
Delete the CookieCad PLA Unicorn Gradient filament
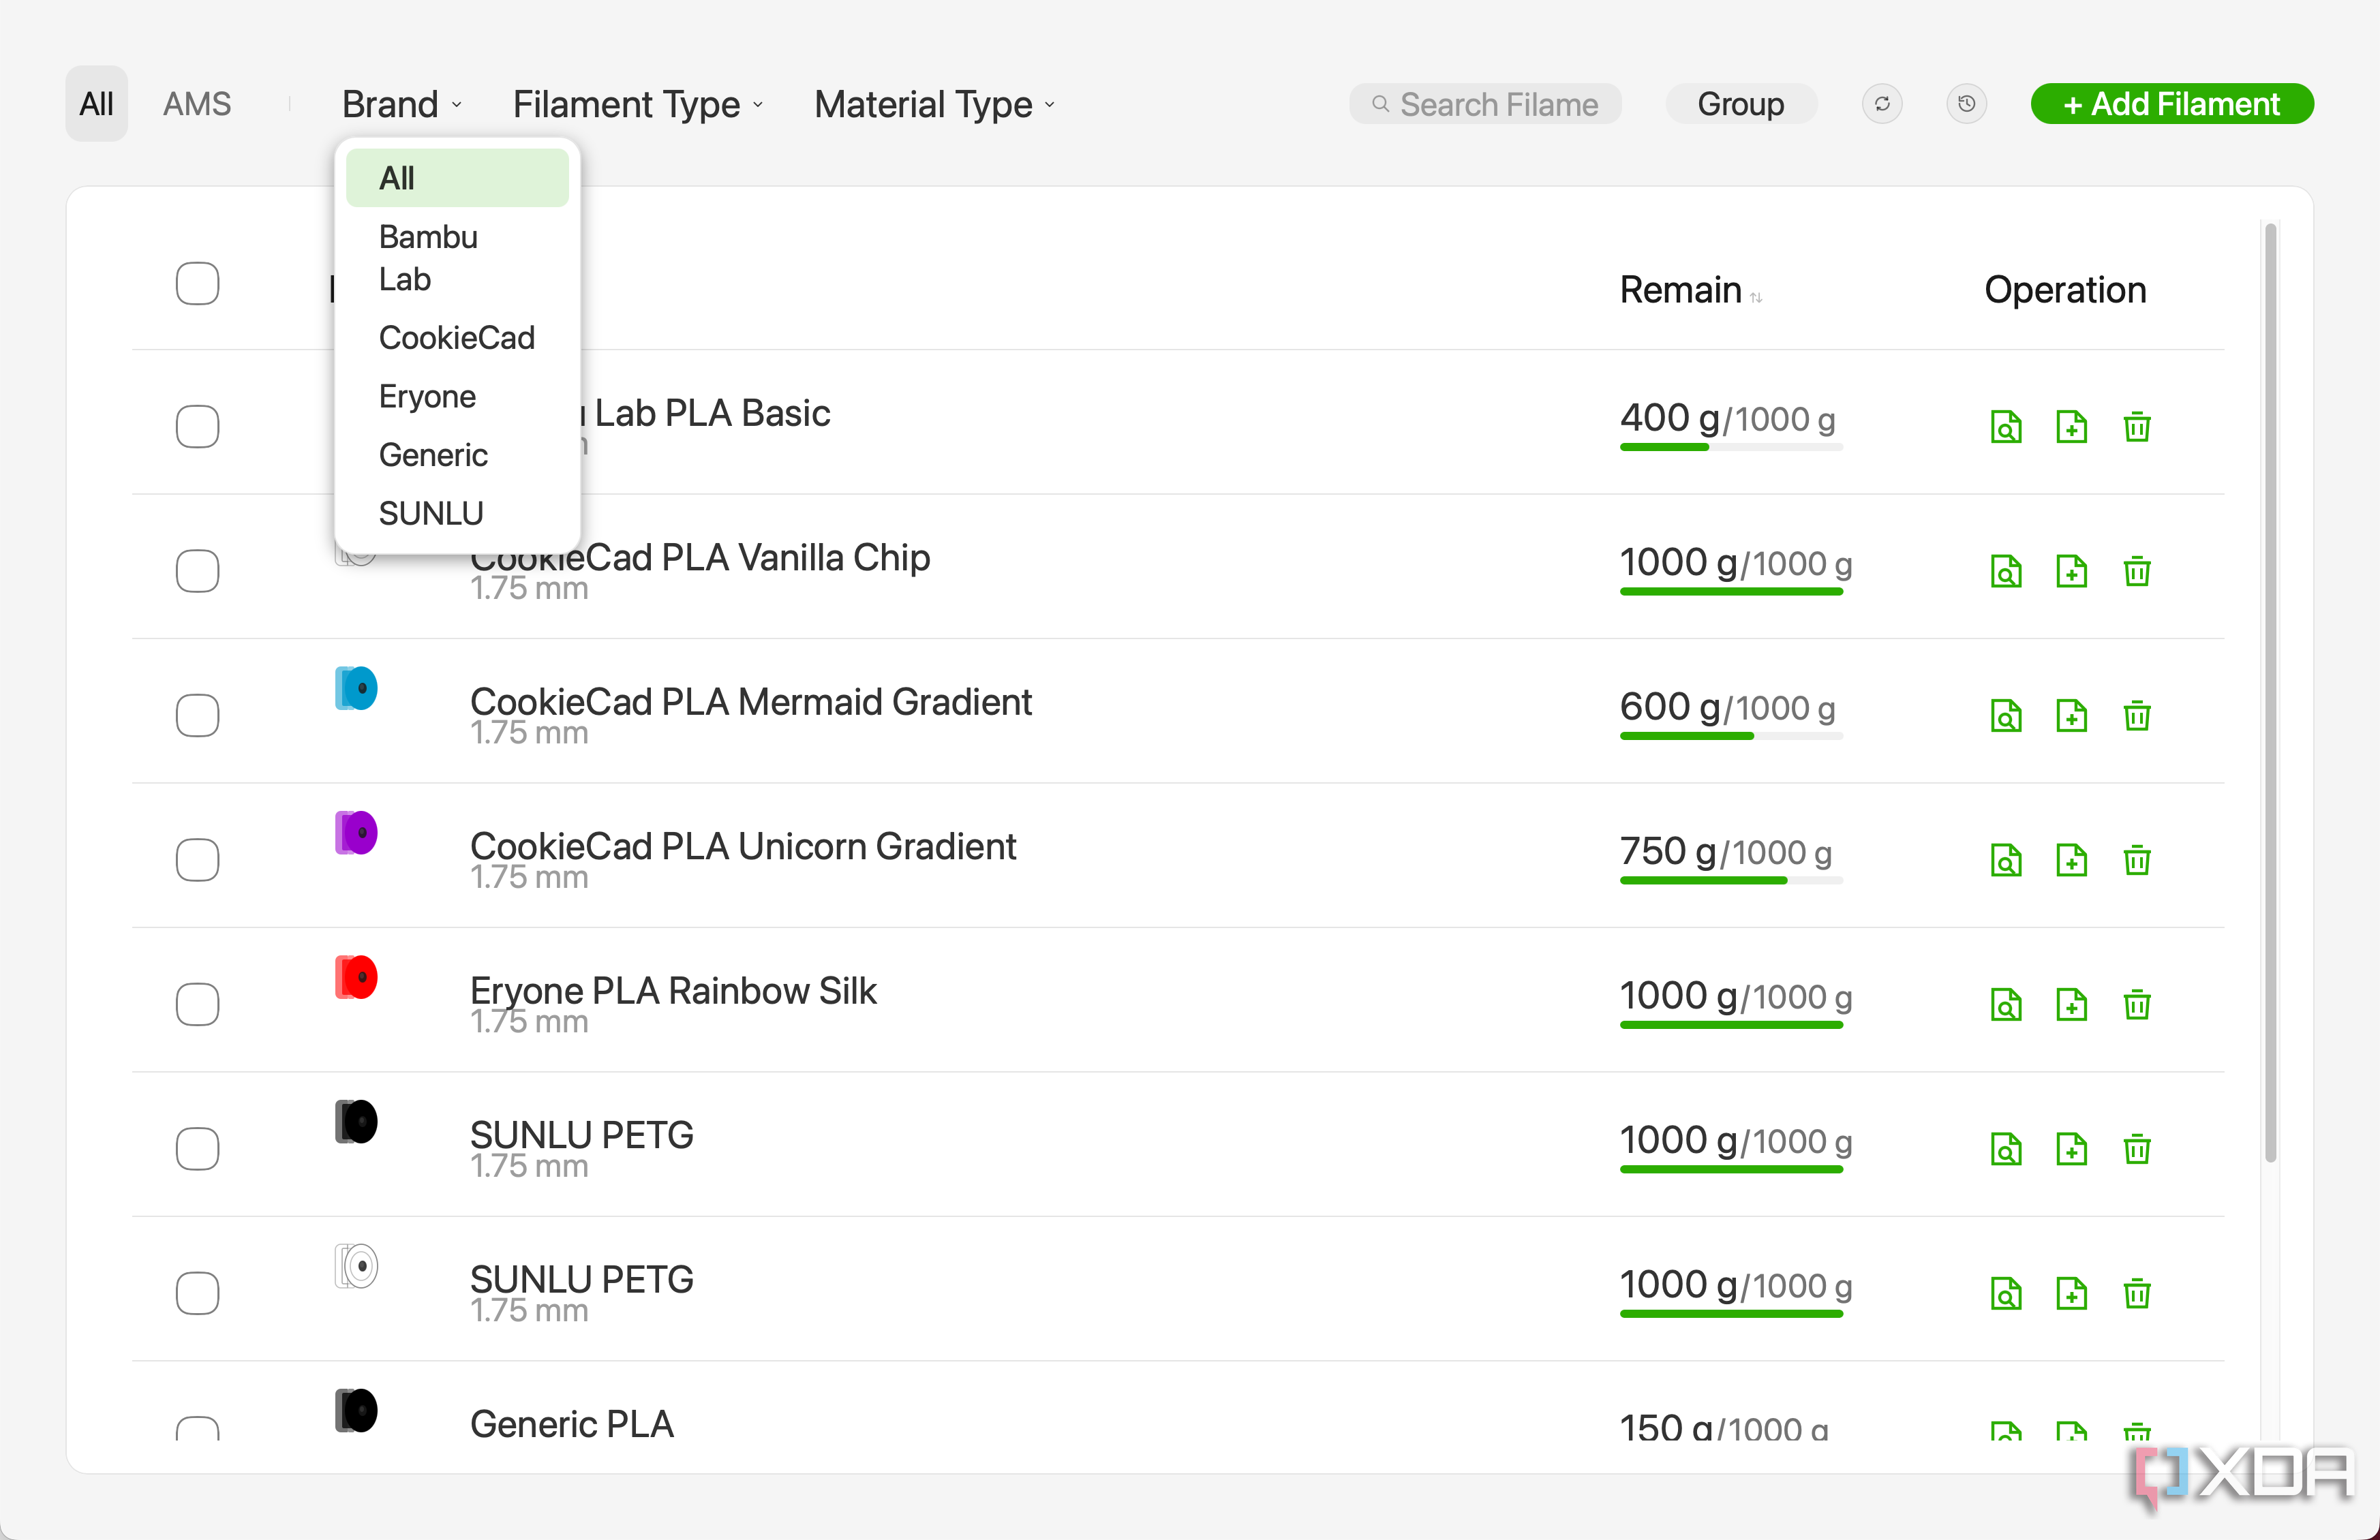2137,860
